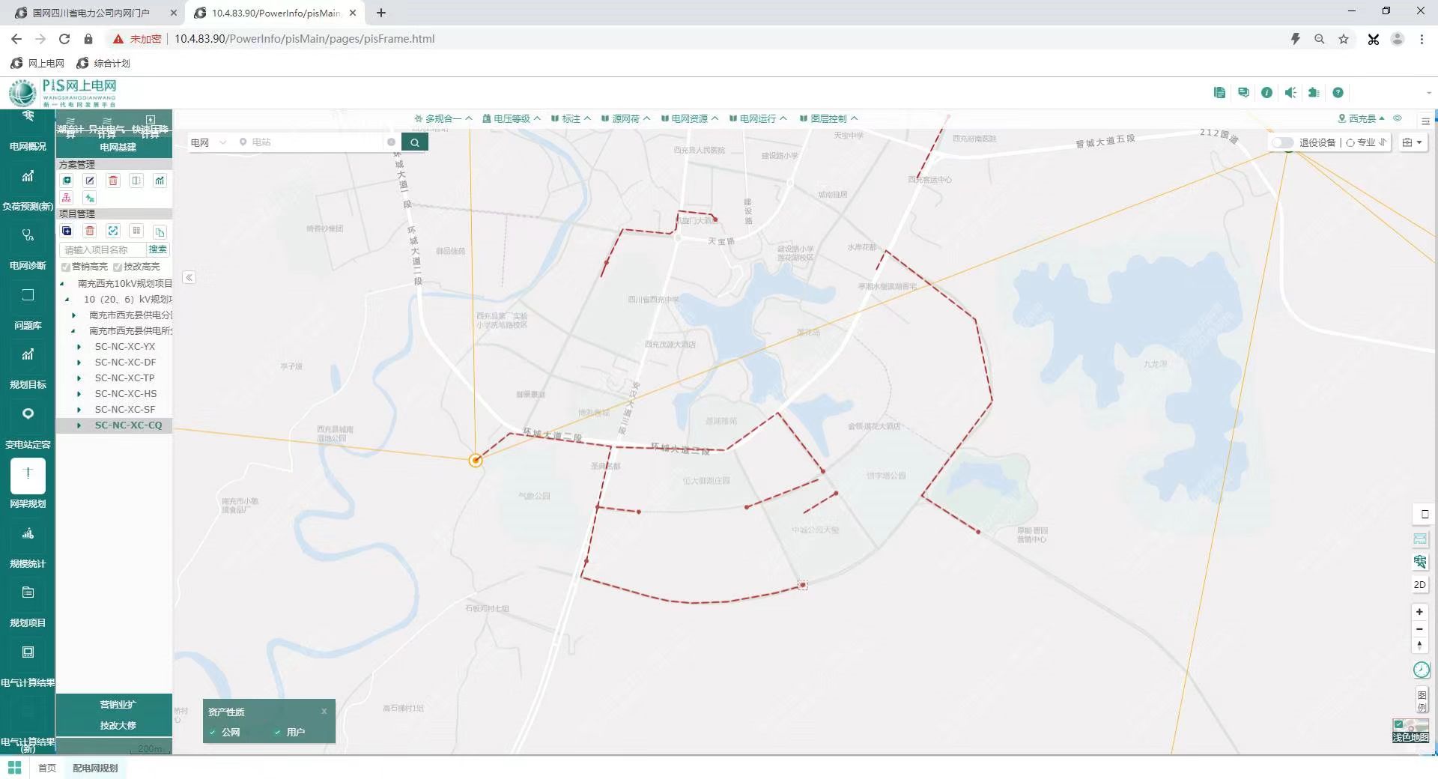Viewport: 1438px width, 779px height.
Task: Open the clock time-axis icon on map
Action: click(1421, 670)
